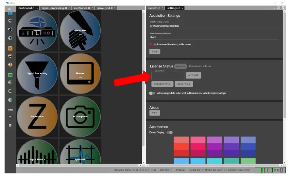Screen dimensions: 290x176
Task: Switch to the dashboard-1 tab
Action: [26, 8]
